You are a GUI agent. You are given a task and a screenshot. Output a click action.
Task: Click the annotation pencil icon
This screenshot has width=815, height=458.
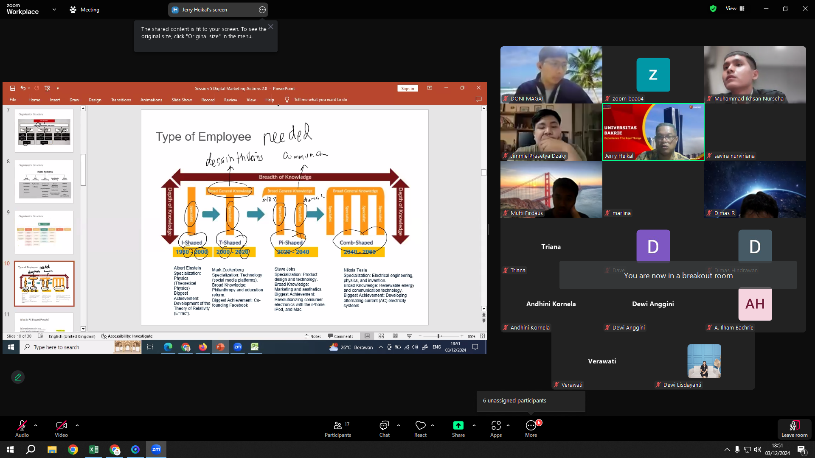(x=18, y=377)
